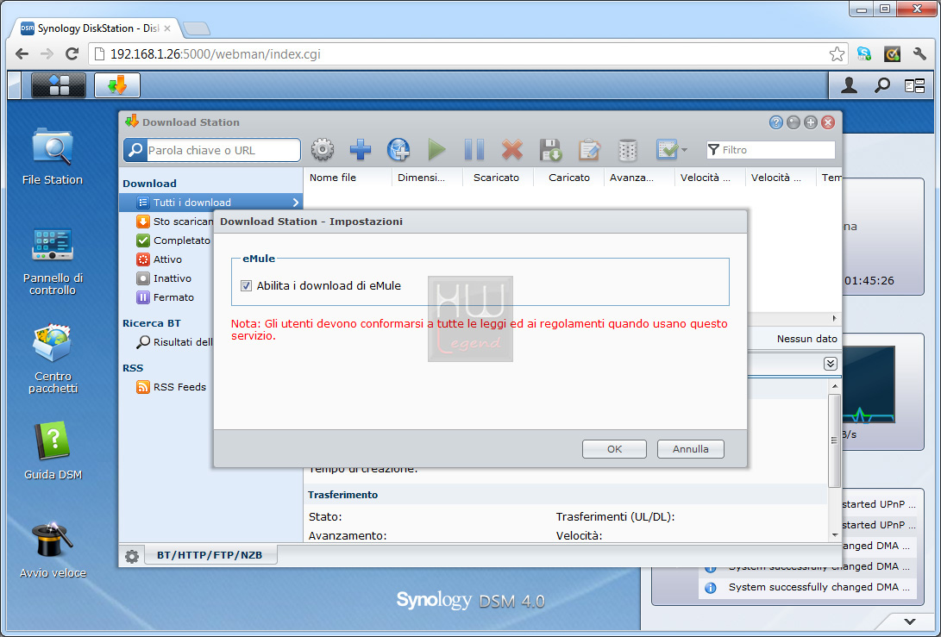Sort by the Scaricato column header

tap(498, 178)
